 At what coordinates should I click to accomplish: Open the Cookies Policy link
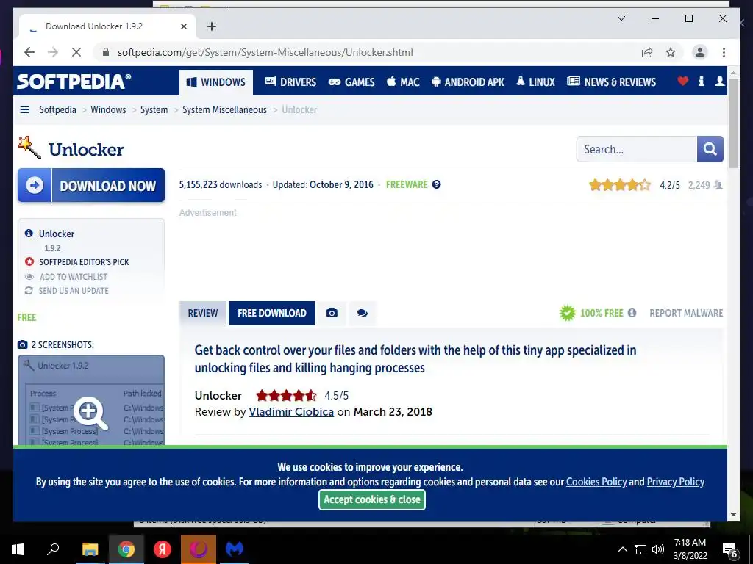tap(596, 482)
